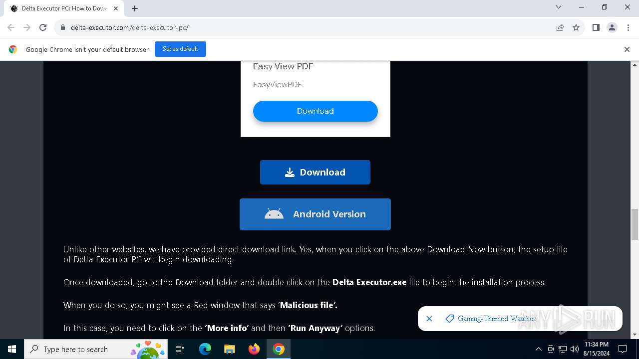Click the page vertical scrollbar thumb

point(635,224)
